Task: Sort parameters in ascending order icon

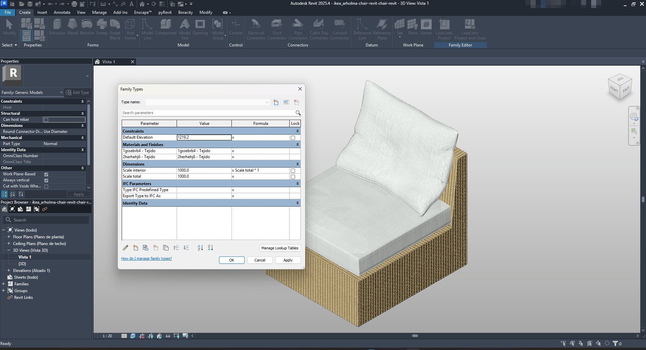Action: [x=200, y=248]
